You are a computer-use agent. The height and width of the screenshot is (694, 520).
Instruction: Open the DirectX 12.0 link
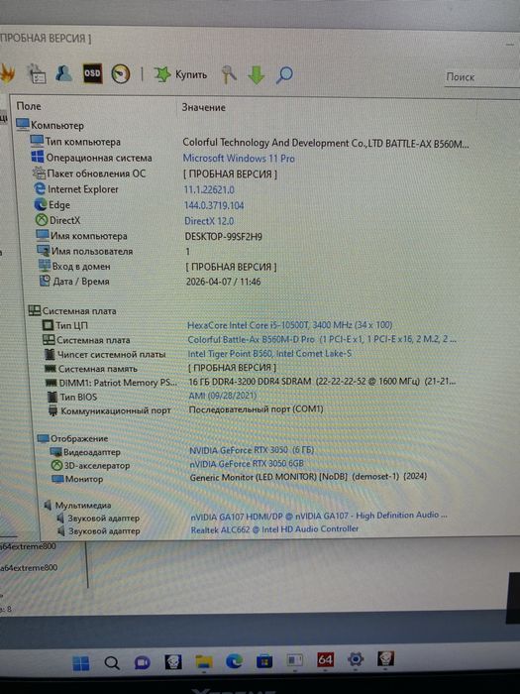click(x=209, y=221)
